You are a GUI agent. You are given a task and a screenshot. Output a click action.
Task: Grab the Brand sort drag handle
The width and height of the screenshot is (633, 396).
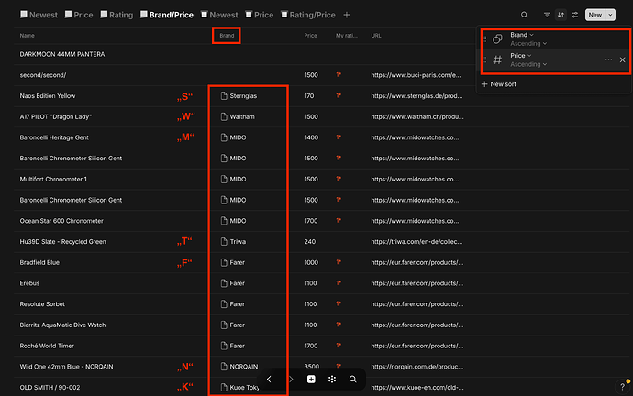pos(484,39)
